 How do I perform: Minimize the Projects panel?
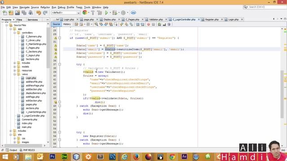(48, 20)
